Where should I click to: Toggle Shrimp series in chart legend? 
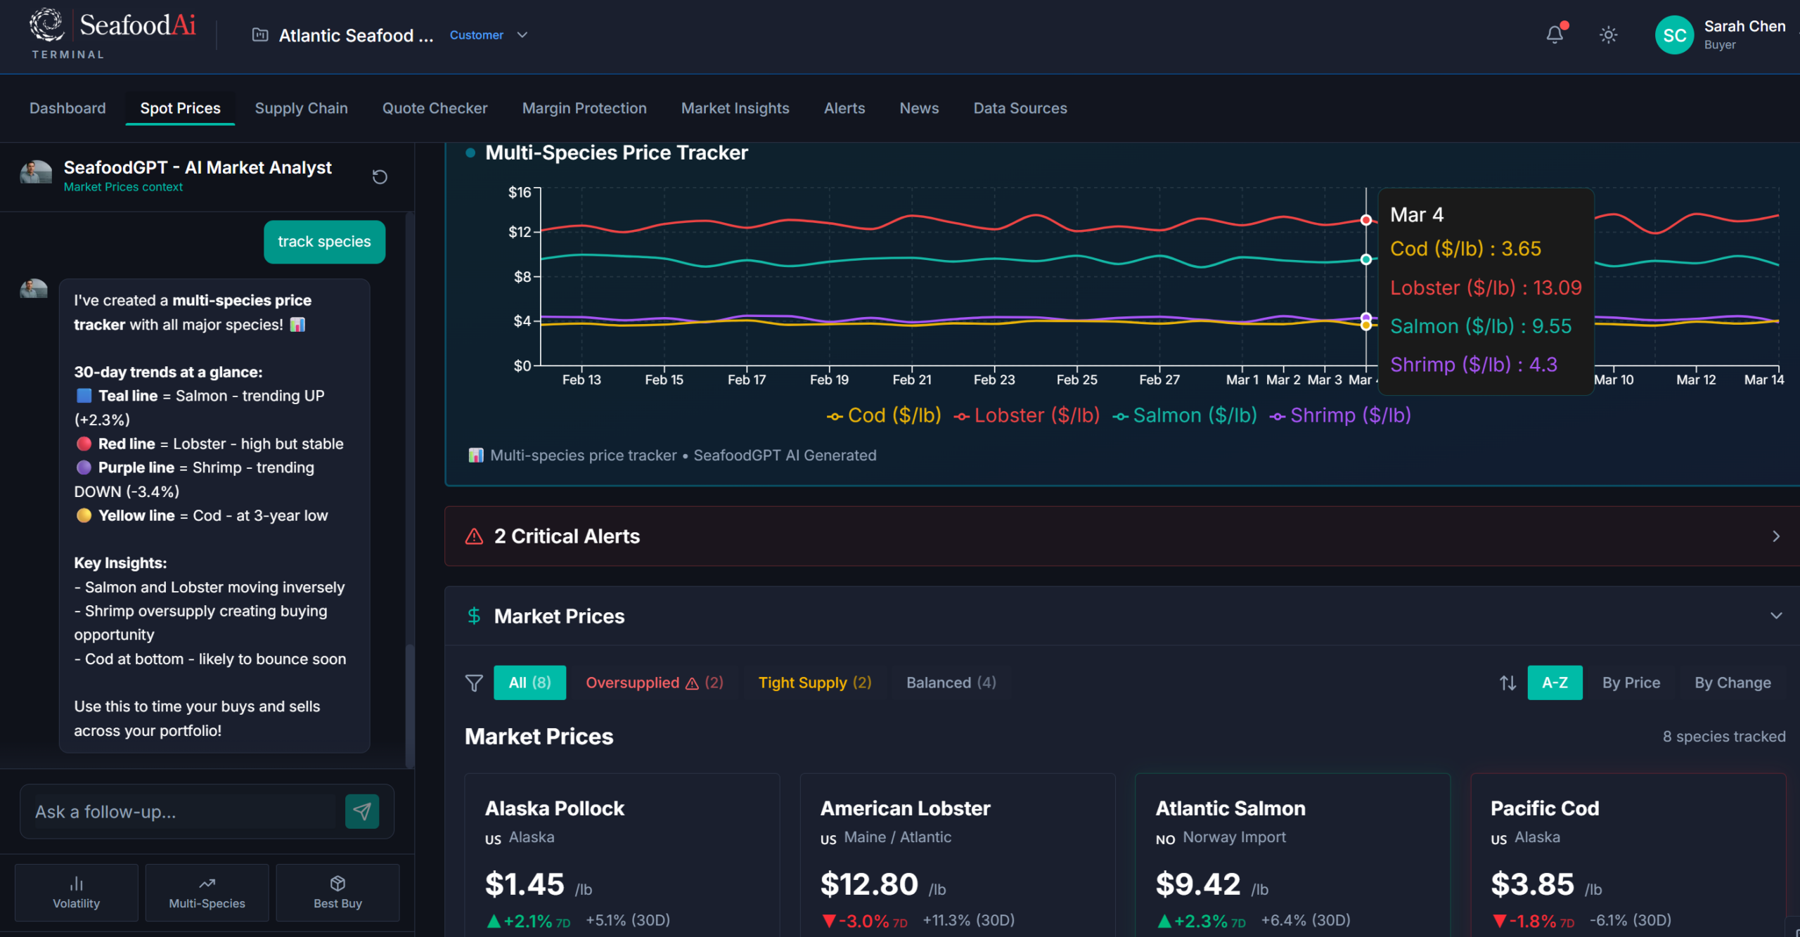[x=1340, y=415]
